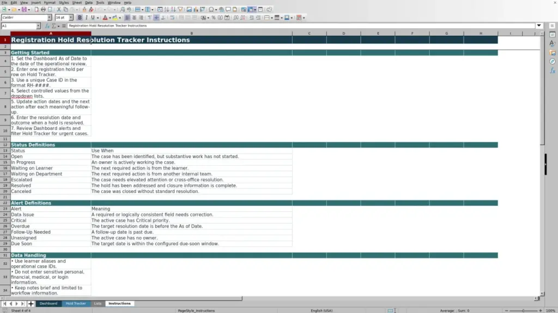Image resolution: width=558 pixels, height=313 pixels.
Task: Add a new sheet with plus button
Action: 31,304
